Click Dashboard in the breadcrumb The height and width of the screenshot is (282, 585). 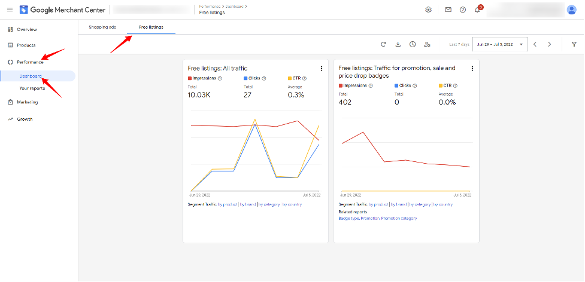pyautogui.click(x=234, y=7)
